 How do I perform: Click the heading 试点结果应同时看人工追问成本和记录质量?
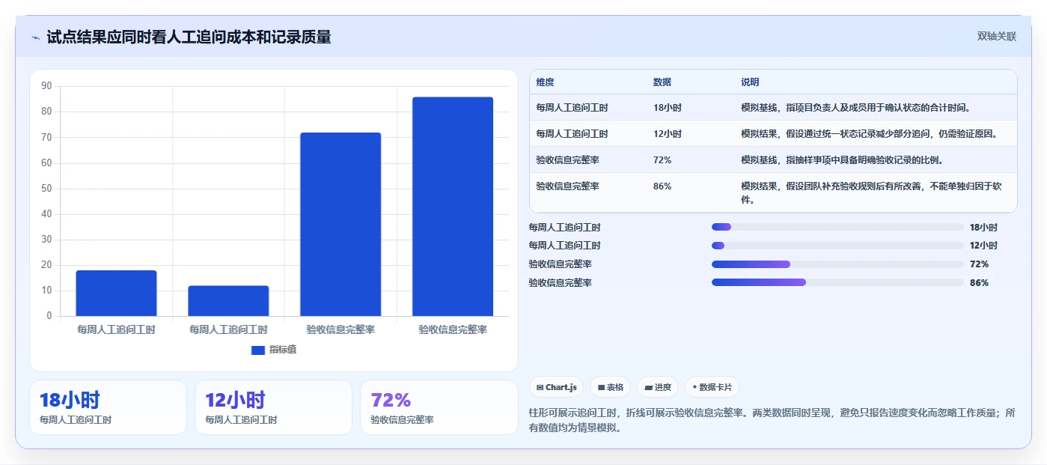[x=189, y=37]
